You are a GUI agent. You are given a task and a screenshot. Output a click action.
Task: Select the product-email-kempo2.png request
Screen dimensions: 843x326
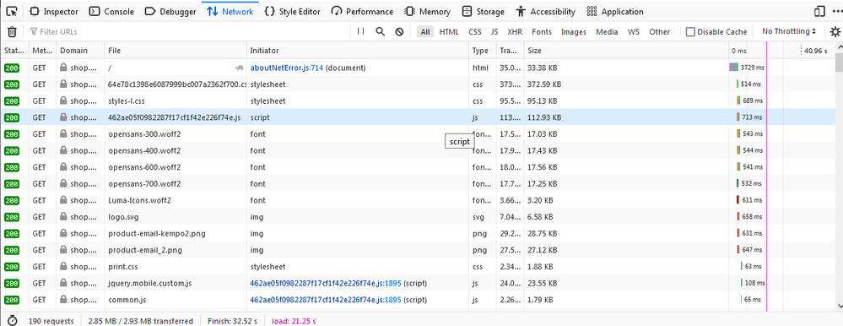tap(418, 233)
